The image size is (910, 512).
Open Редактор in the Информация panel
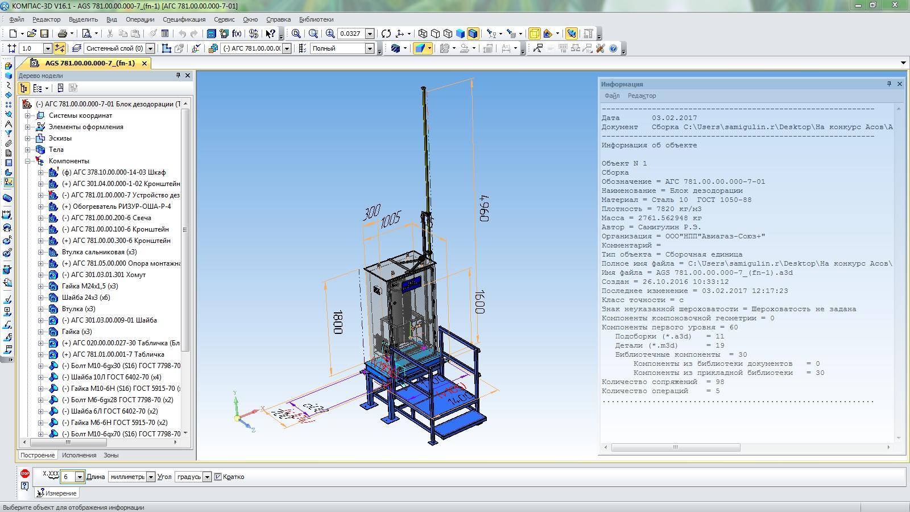[x=642, y=96]
